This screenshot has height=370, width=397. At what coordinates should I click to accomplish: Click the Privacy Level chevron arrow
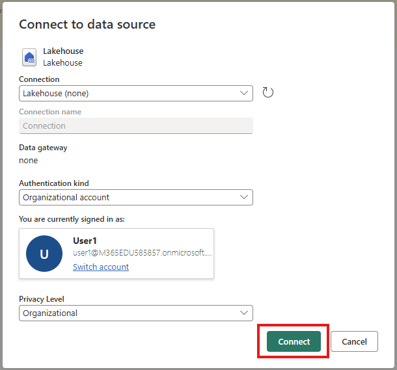(245, 313)
